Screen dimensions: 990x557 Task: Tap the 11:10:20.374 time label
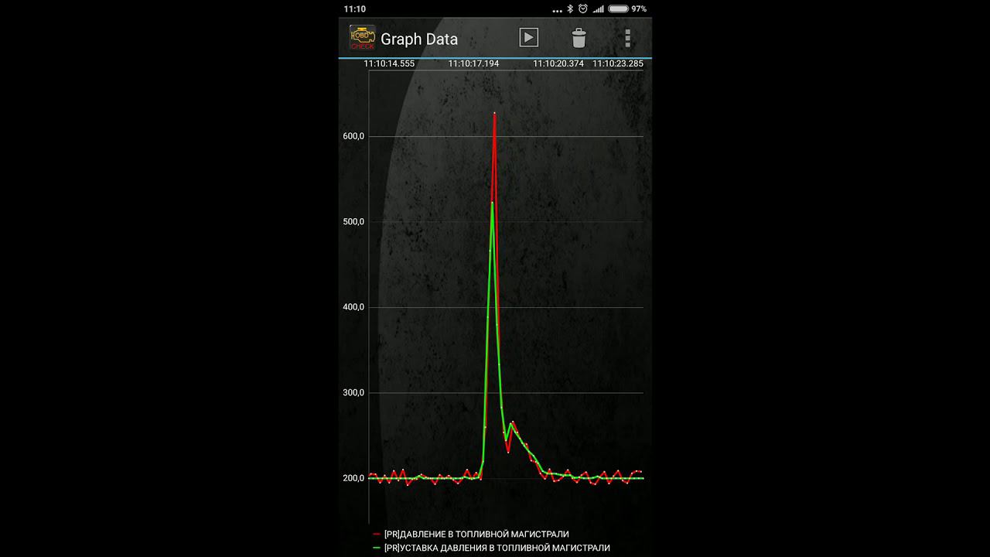(x=558, y=63)
